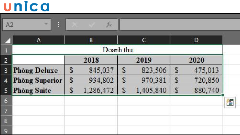Select row 7 header

pos(6,110)
